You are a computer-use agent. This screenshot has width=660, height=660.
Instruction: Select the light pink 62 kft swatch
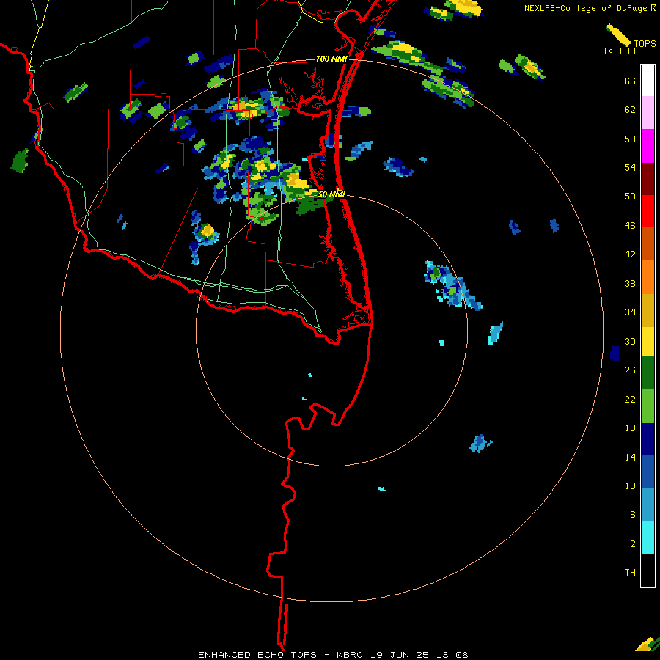point(648,113)
